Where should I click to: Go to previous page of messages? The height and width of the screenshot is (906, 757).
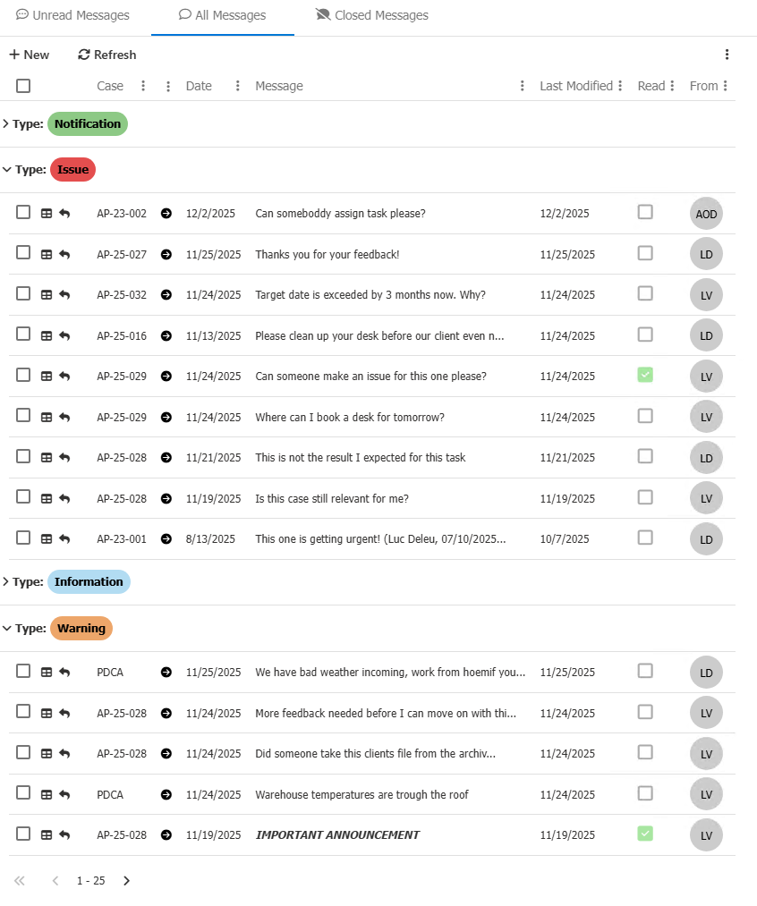pyautogui.click(x=55, y=881)
